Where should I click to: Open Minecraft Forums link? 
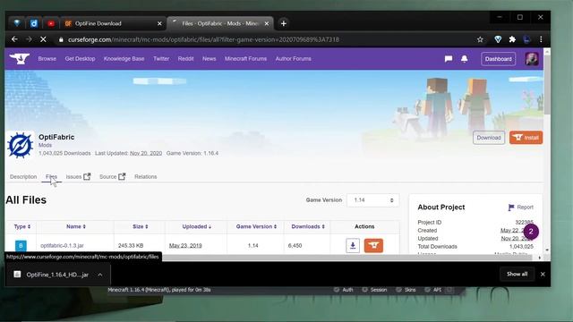tap(245, 59)
